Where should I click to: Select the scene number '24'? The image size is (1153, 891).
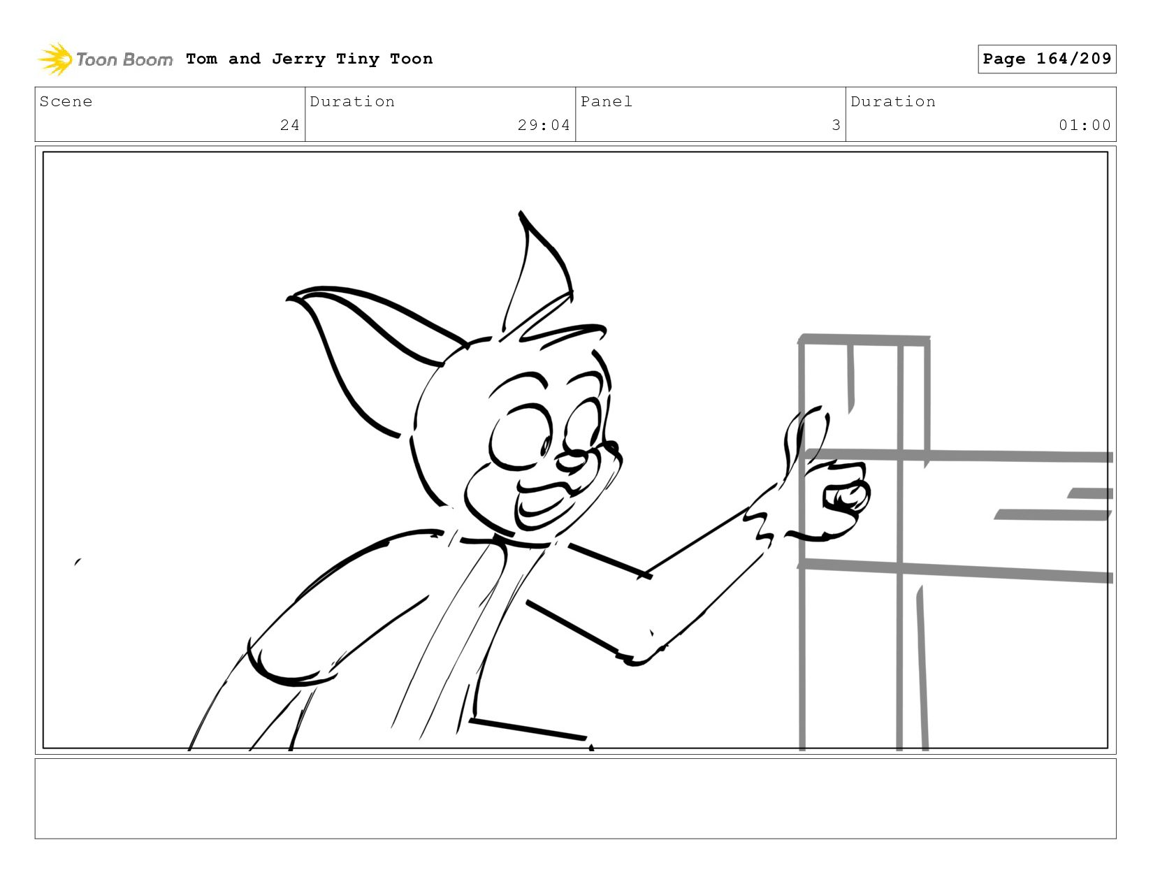(x=290, y=125)
